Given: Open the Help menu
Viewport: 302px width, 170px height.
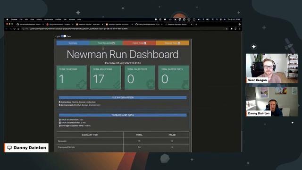Looking at the screenshot, I should [x=79, y=19].
